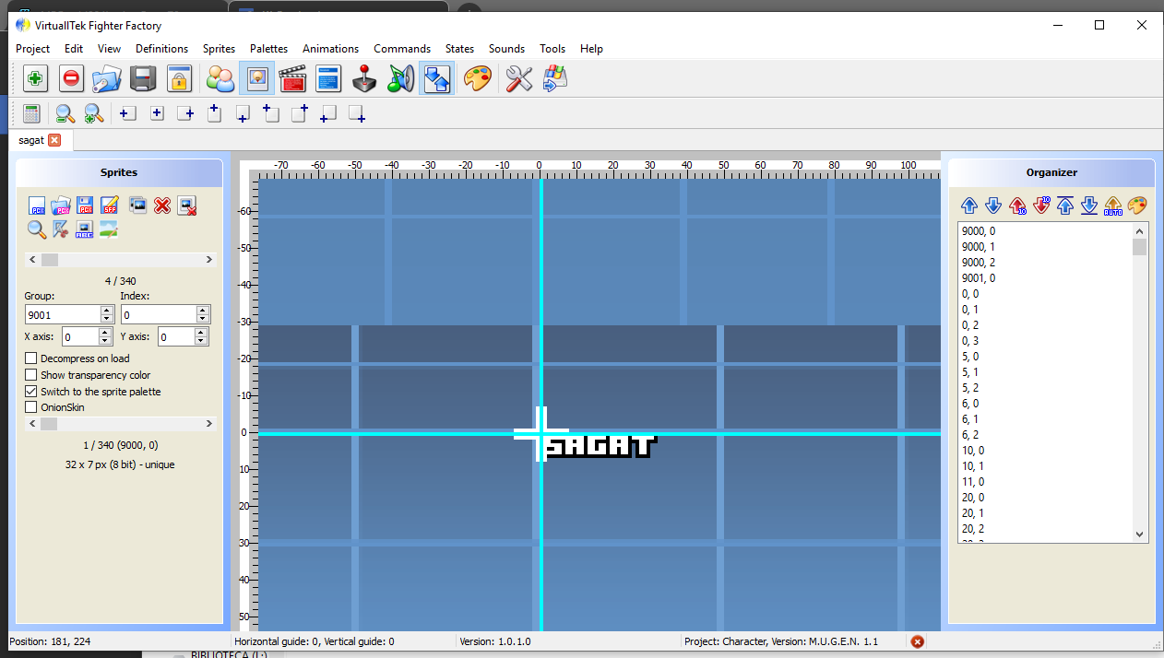This screenshot has width=1164, height=658.
Task: Save sprite as PCX floppy icon
Action: [x=85, y=206]
